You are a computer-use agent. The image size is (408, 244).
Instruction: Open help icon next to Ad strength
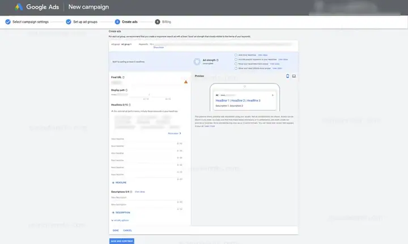click(x=218, y=60)
